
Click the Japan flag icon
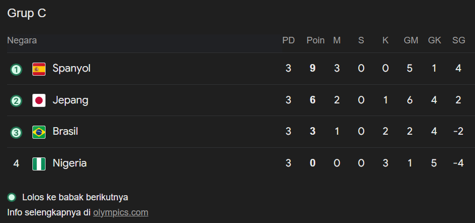(x=39, y=100)
